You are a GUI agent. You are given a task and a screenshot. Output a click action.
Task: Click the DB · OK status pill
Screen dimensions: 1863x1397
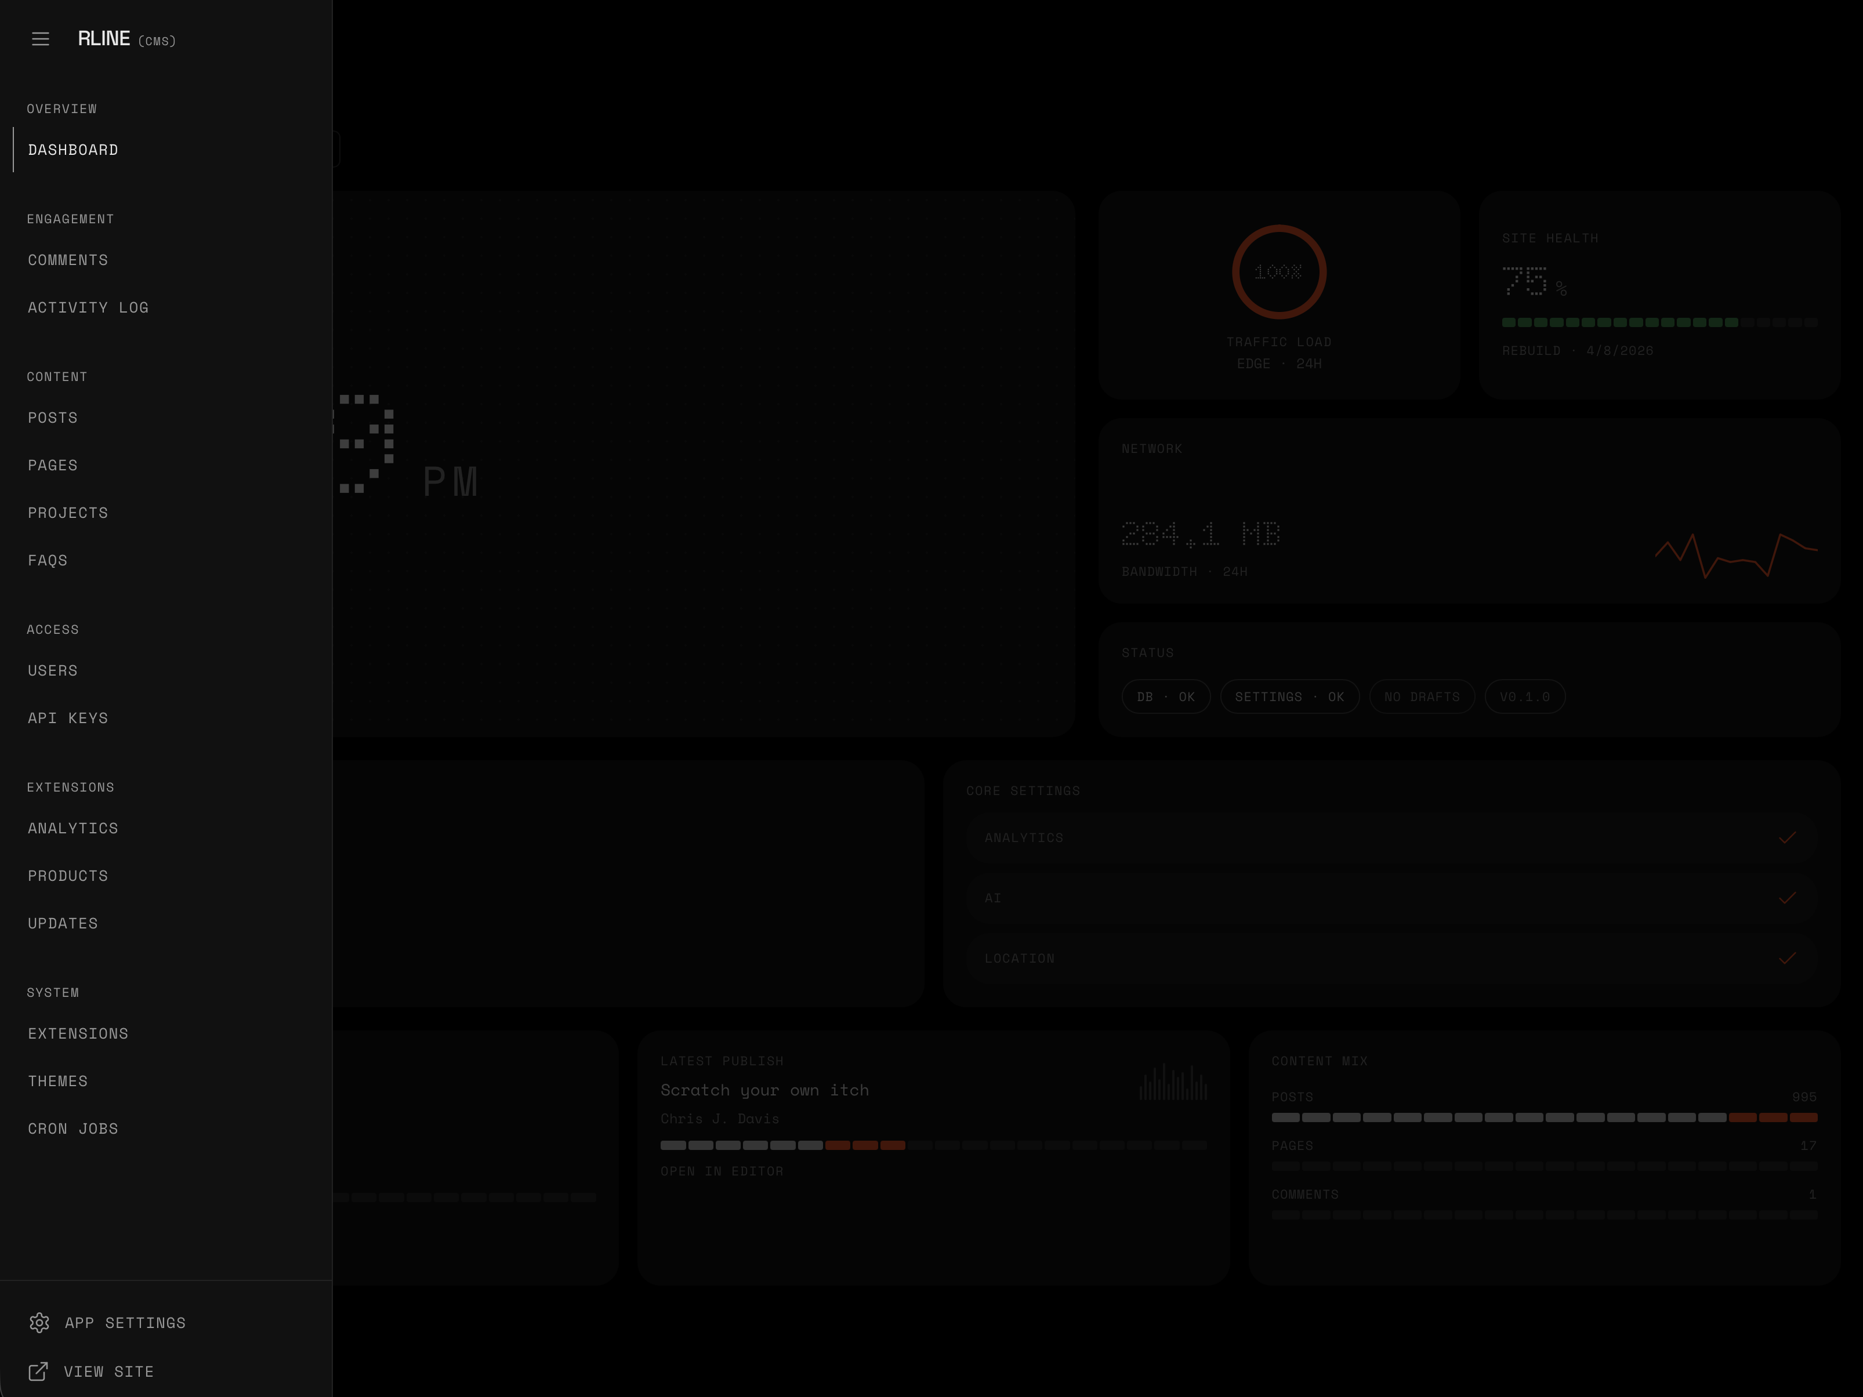point(1166,696)
